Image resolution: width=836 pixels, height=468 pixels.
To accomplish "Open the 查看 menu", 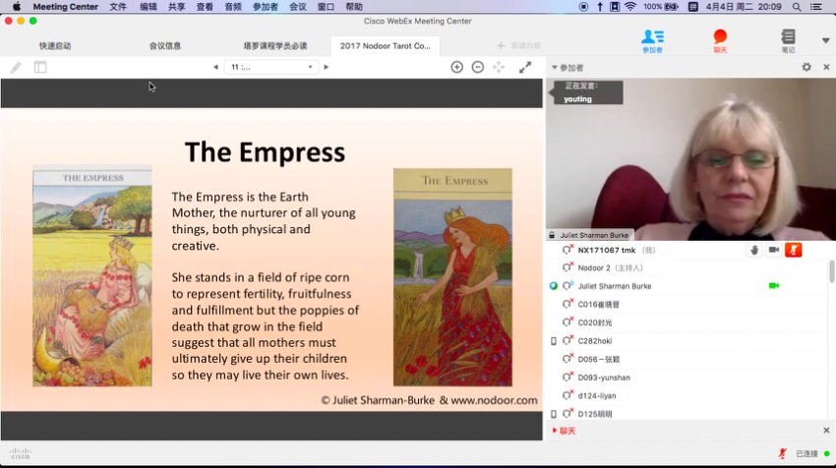I will (x=205, y=7).
